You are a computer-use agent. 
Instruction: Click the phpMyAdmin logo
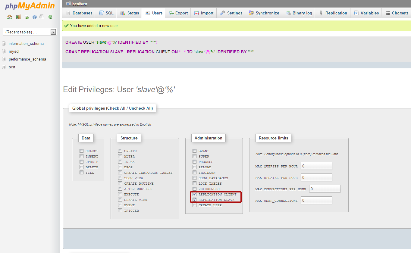click(30, 6)
